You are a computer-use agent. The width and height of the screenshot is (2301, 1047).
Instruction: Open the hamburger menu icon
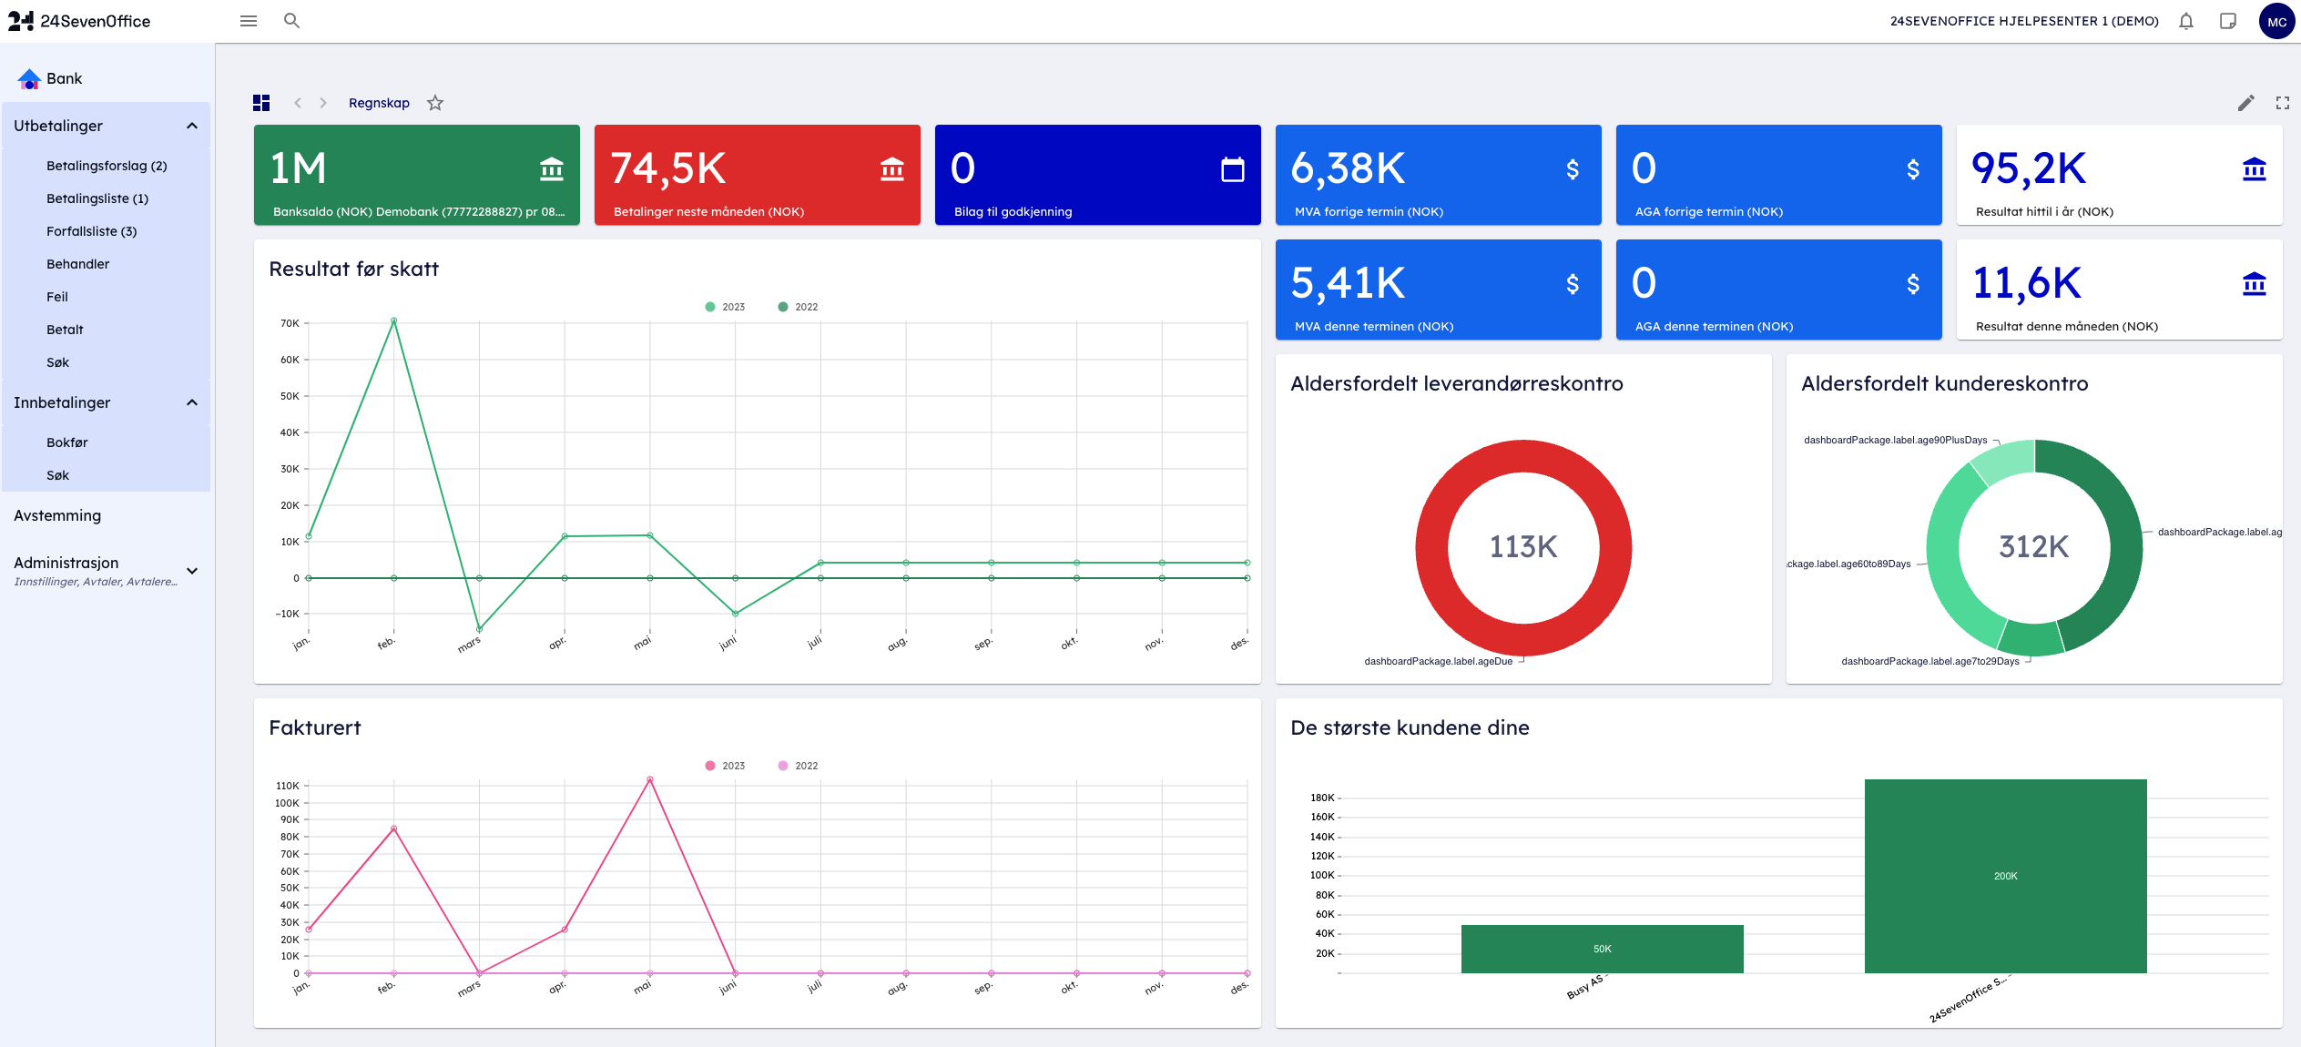(248, 21)
